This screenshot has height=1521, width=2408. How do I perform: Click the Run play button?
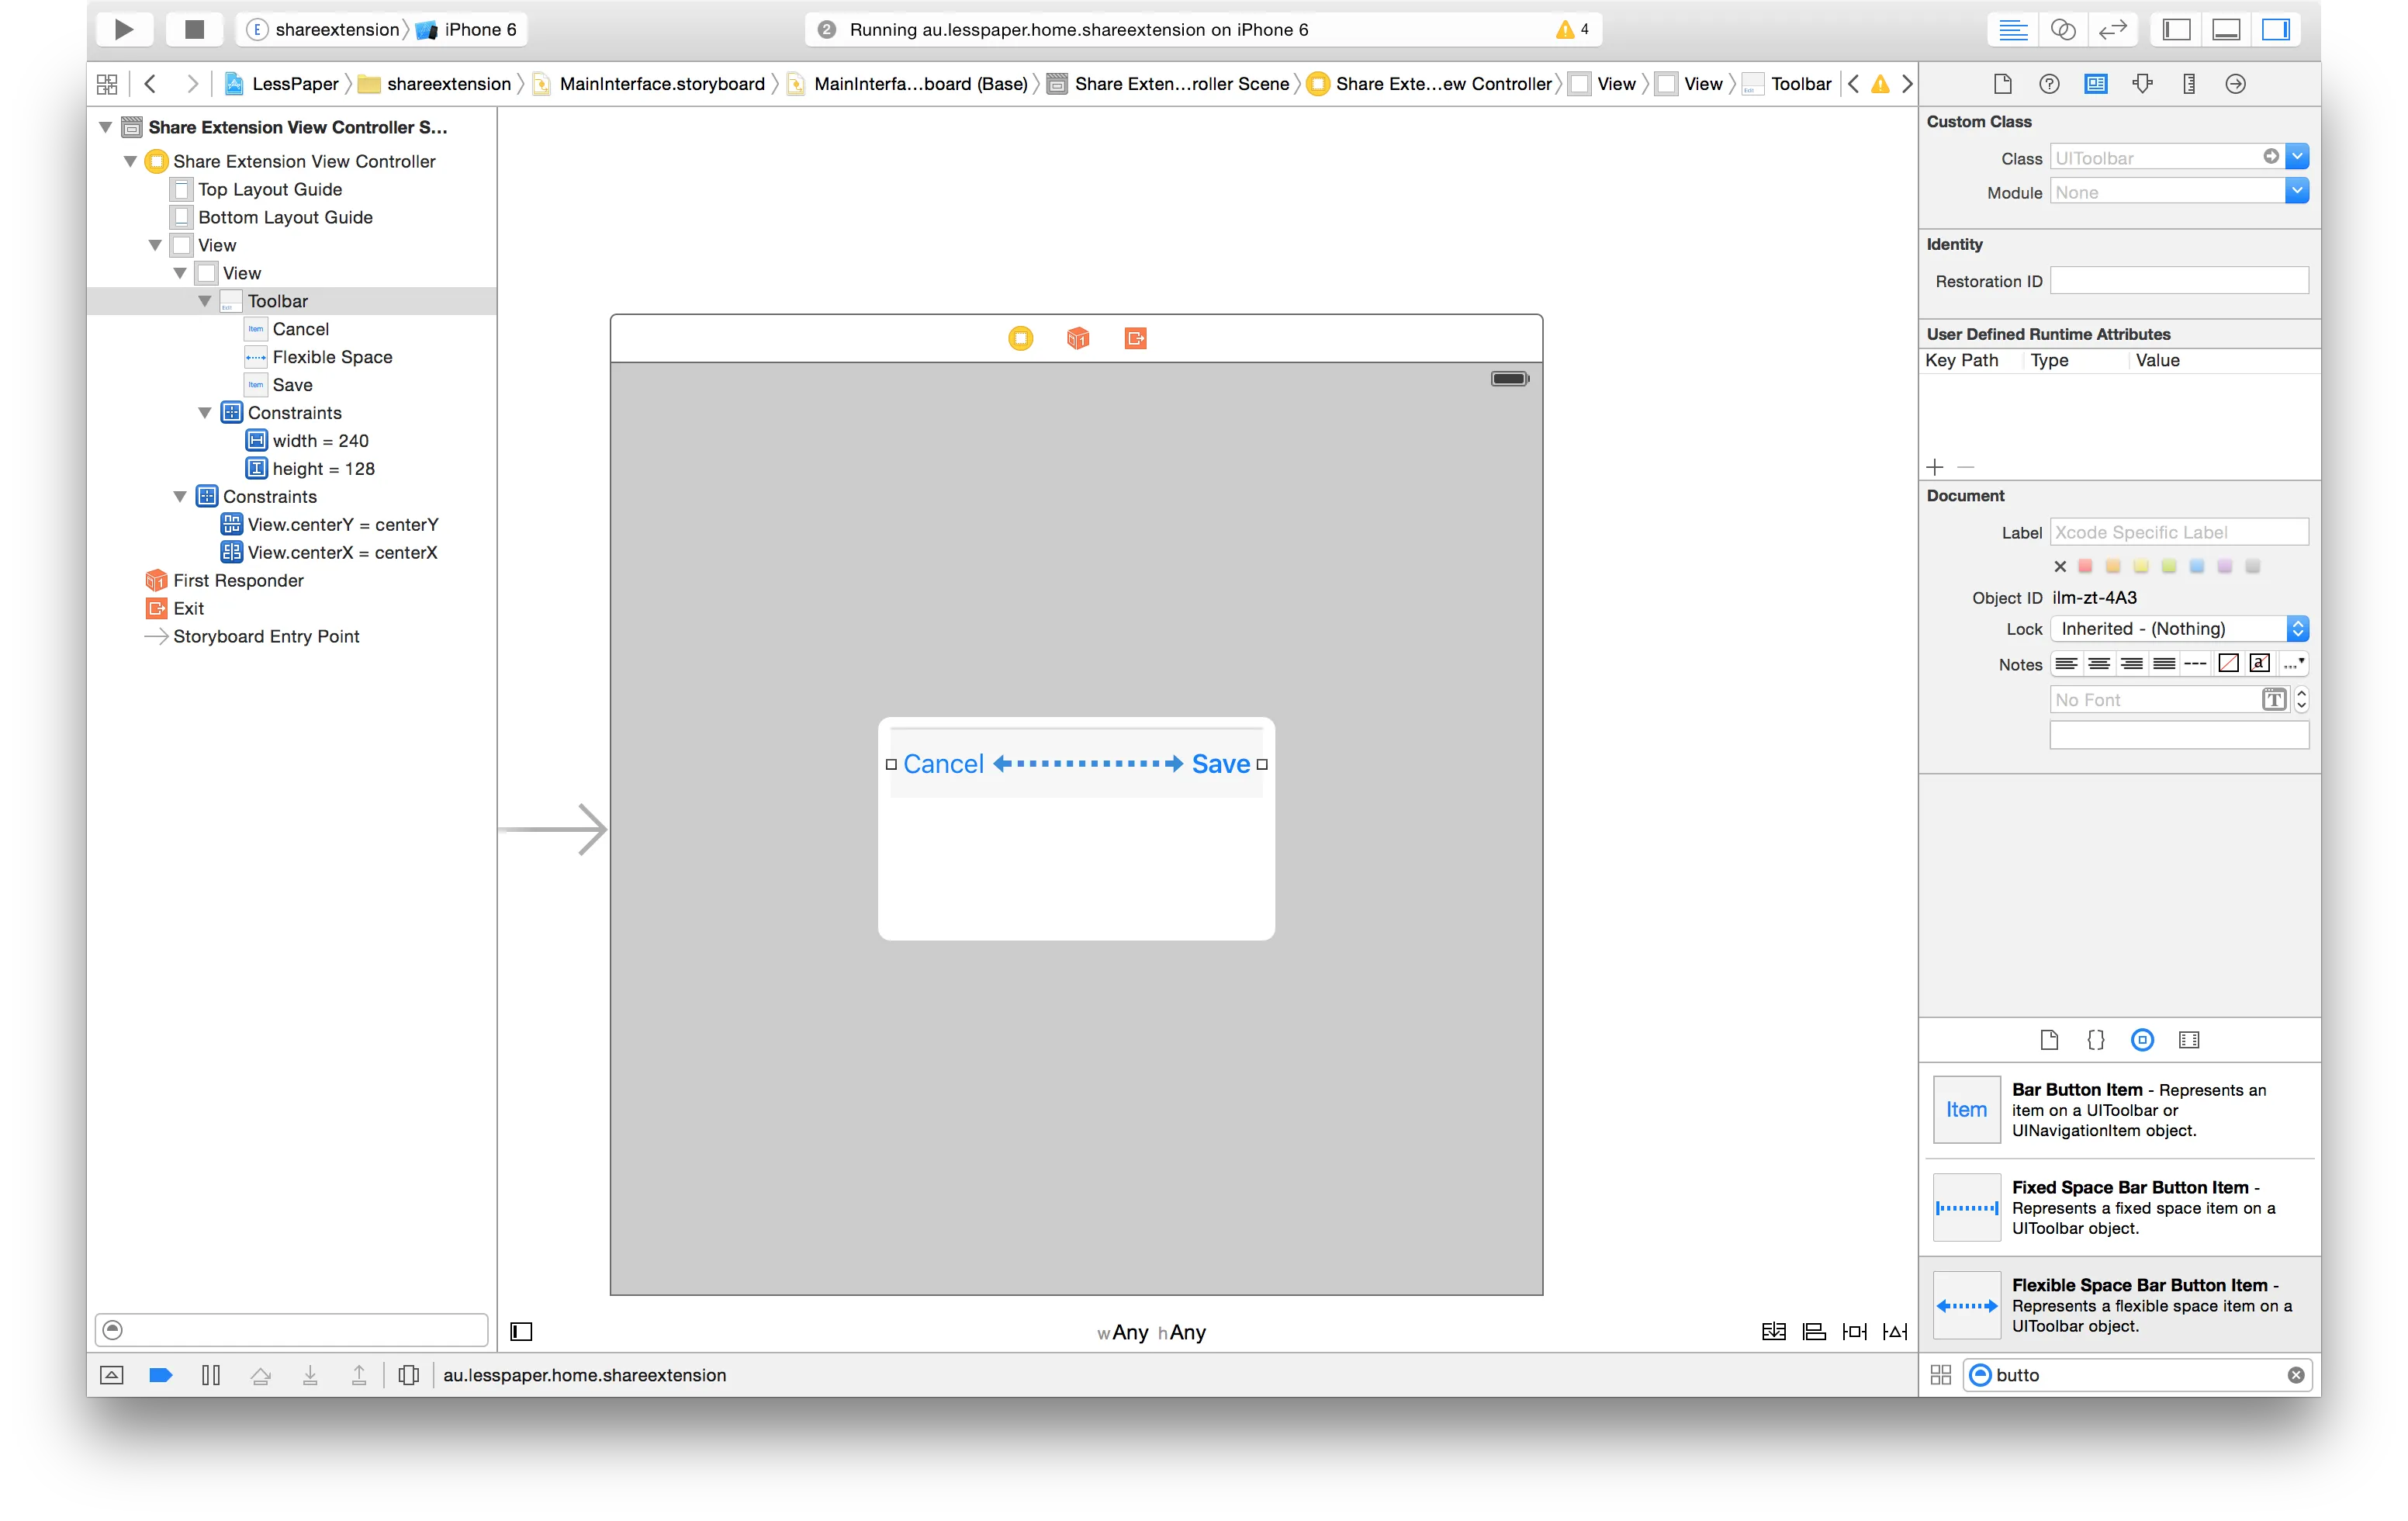pyautogui.click(x=124, y=29)
